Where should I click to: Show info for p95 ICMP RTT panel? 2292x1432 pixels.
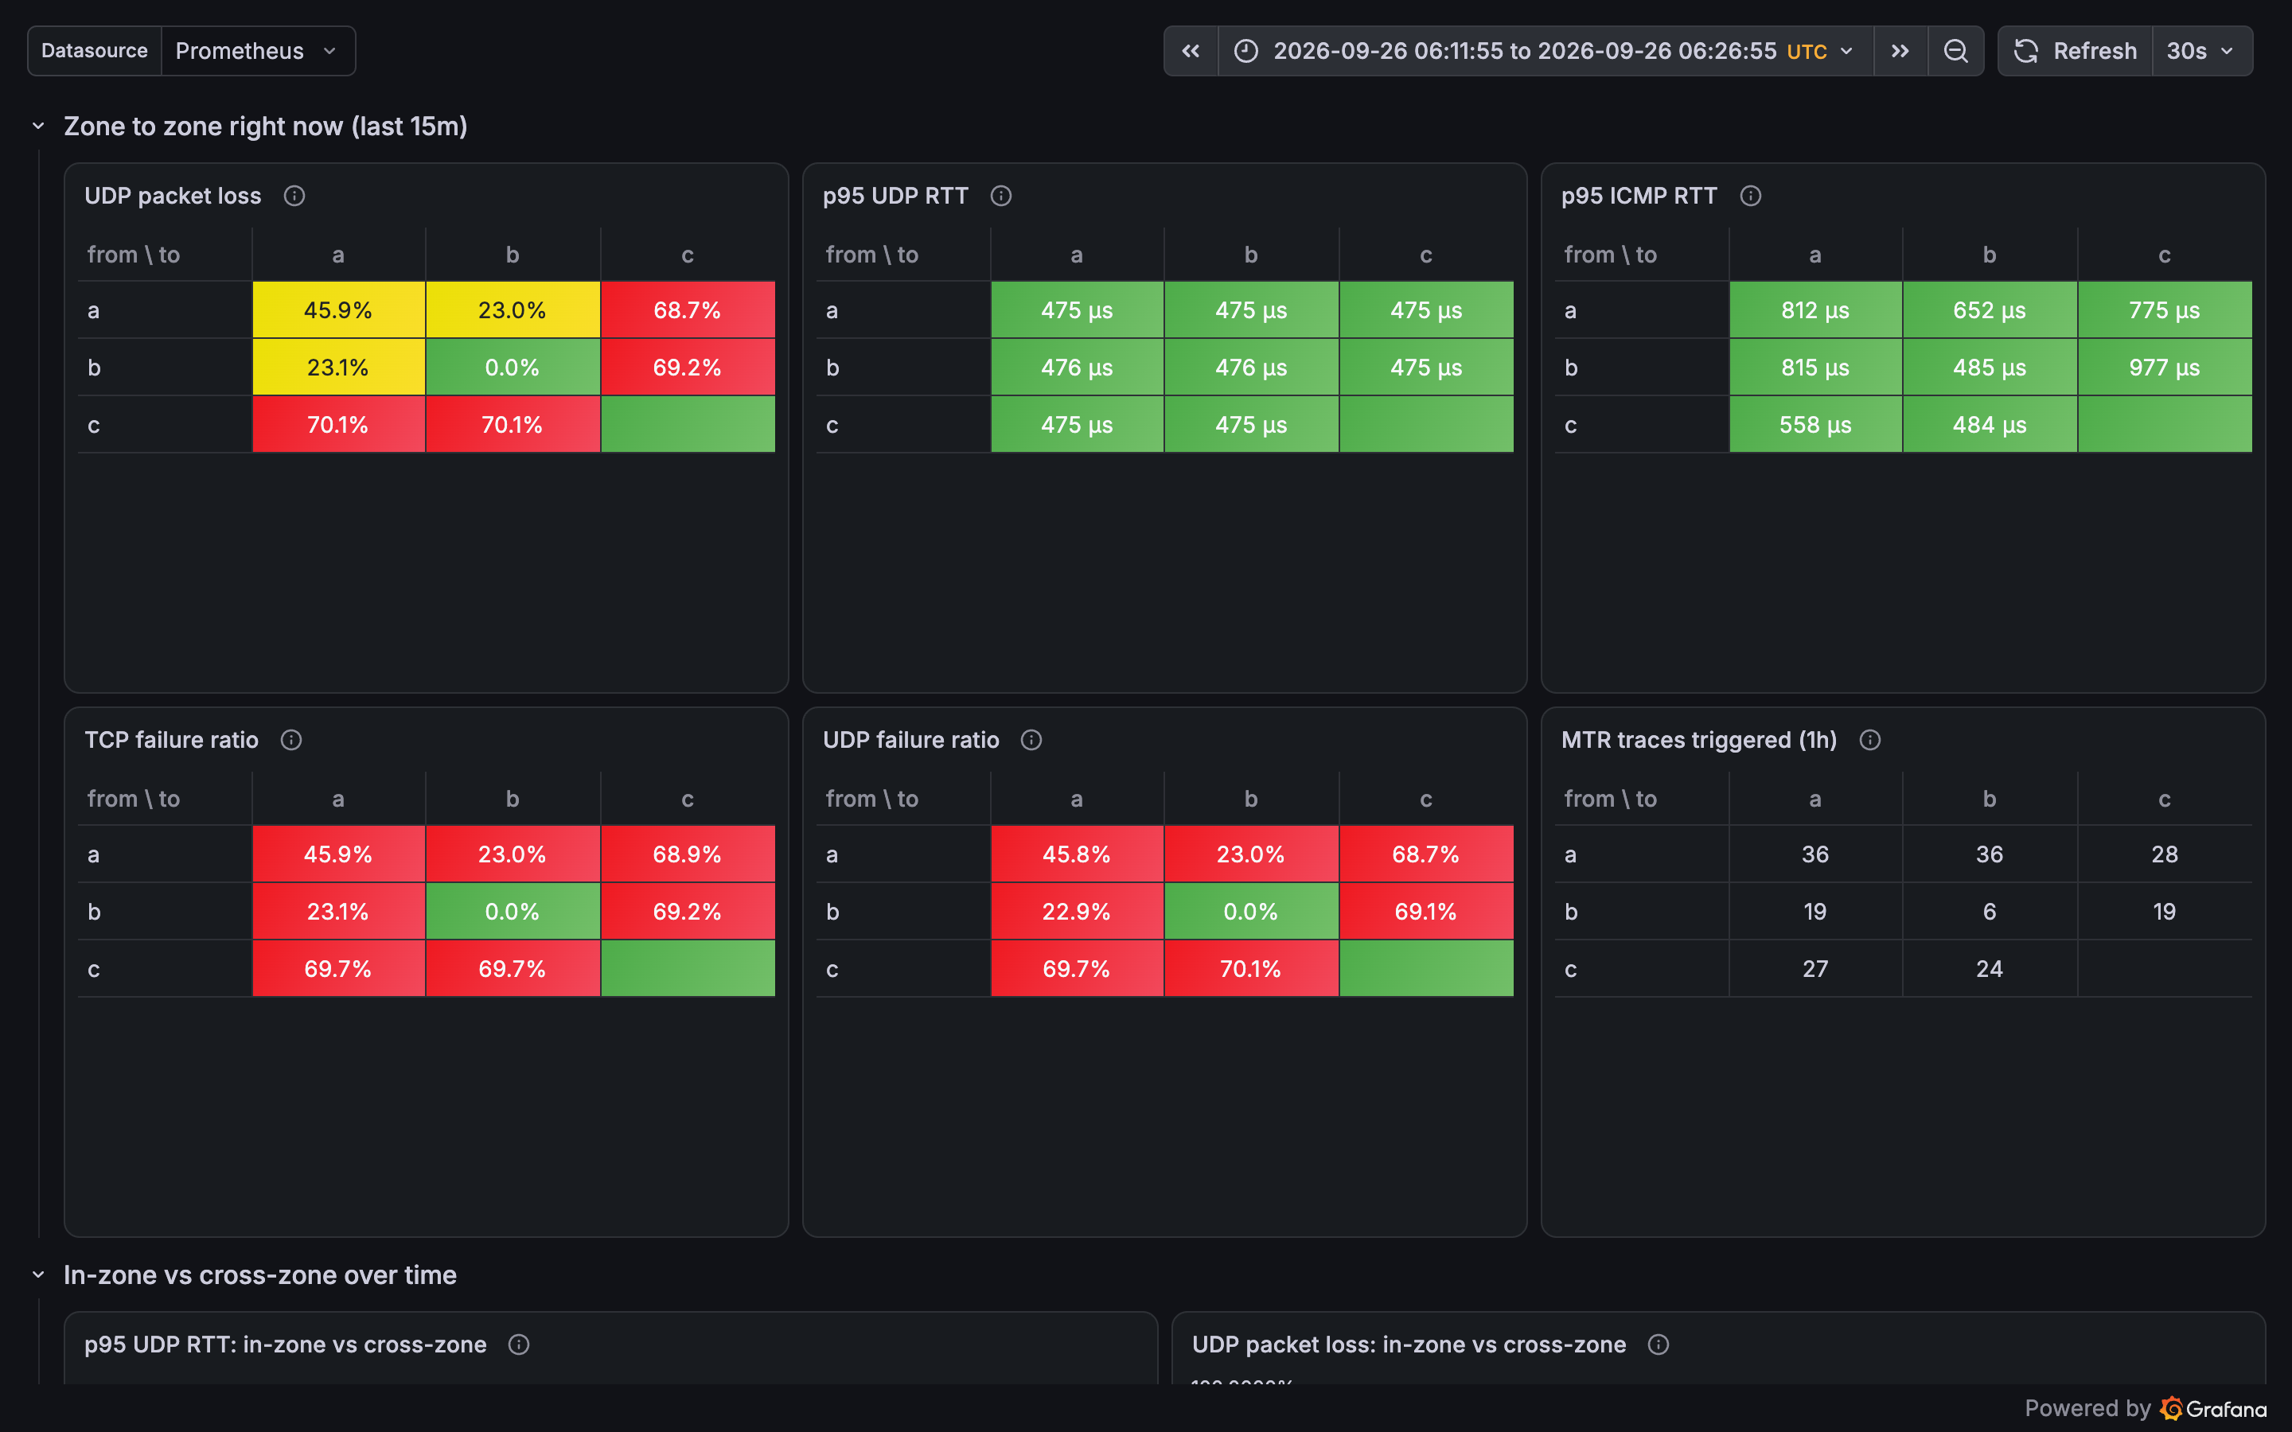[1750, 196]
